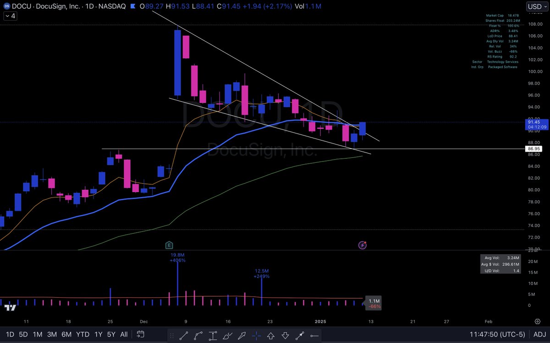Image resolution: width=550 pixels, height=343 pixels.
Task: Select the horizontal line tool
Action: (x=314, y=335)
